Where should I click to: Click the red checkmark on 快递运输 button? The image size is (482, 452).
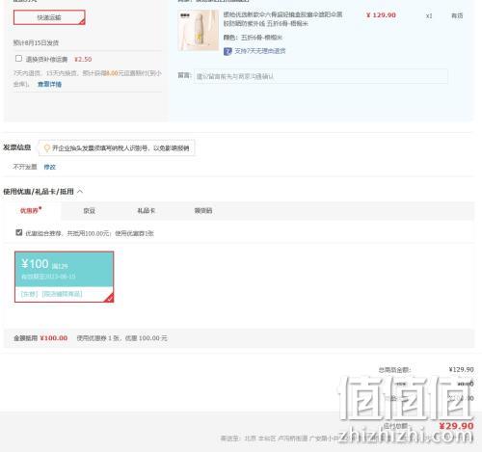point(82,22)
